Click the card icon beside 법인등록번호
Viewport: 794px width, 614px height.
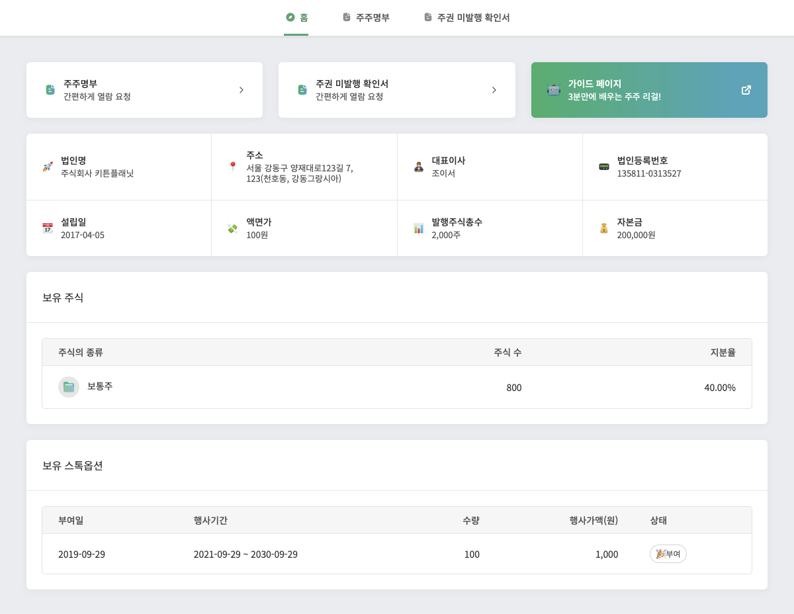click(x=604, y=167)
